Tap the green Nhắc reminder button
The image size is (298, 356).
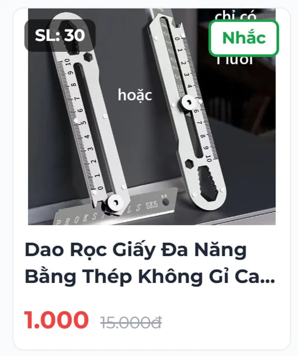[244, 38]
